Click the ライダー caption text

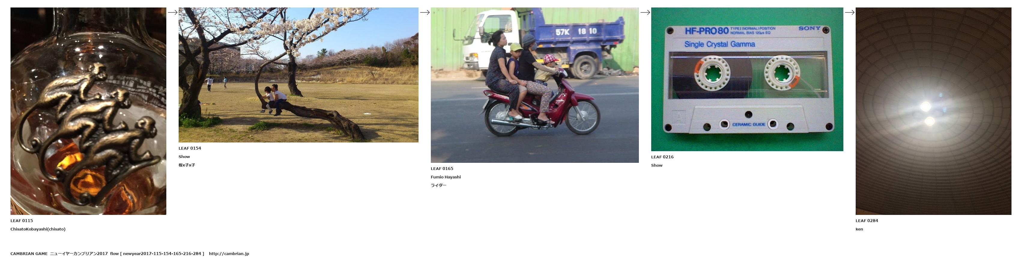point(438,186)
